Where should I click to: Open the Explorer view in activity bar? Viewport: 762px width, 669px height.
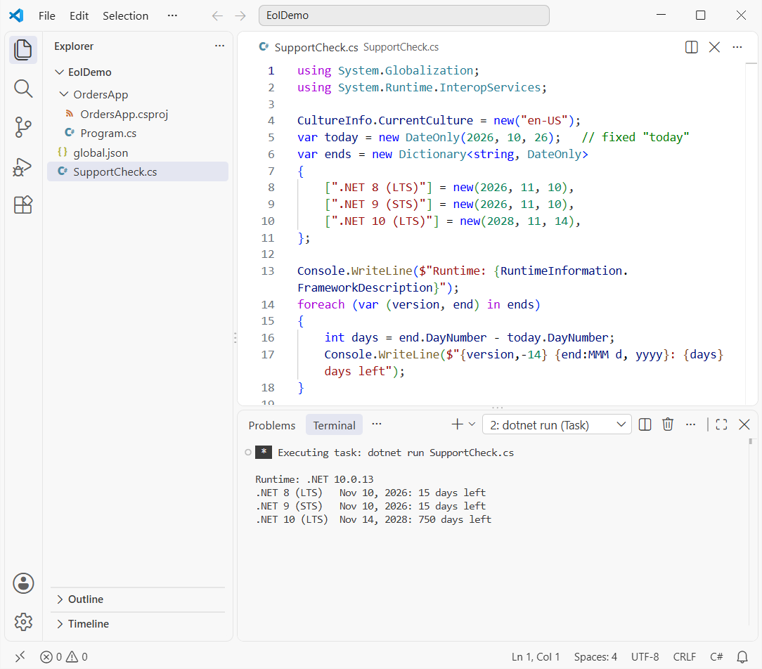(x=22, y=50)
